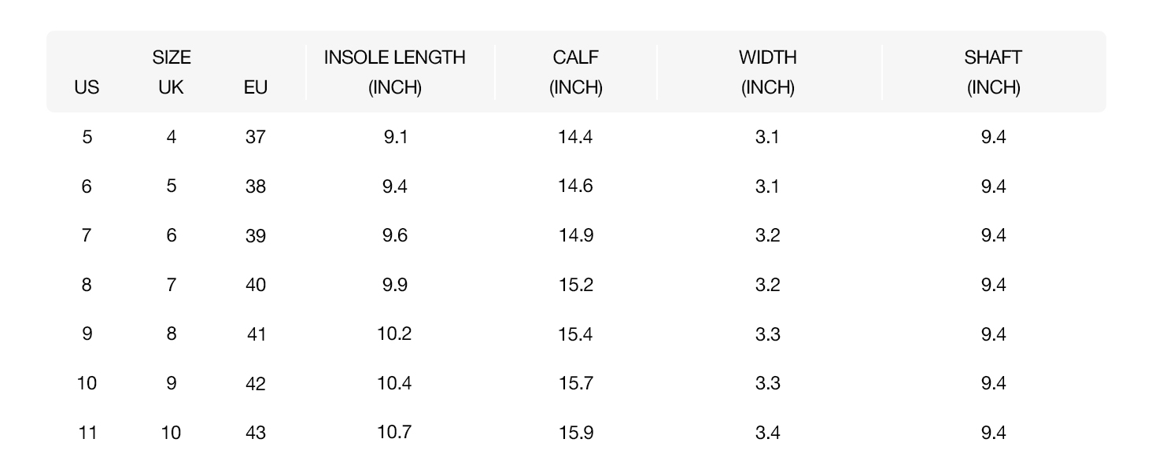The image size is (1152, 472).
Task: Select the UK size sub-header
Action: coord(171,87)
